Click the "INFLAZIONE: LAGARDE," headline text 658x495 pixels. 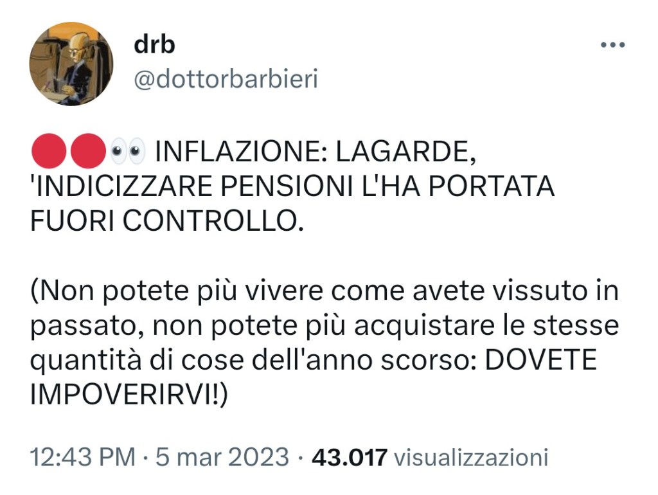point(316,152)
